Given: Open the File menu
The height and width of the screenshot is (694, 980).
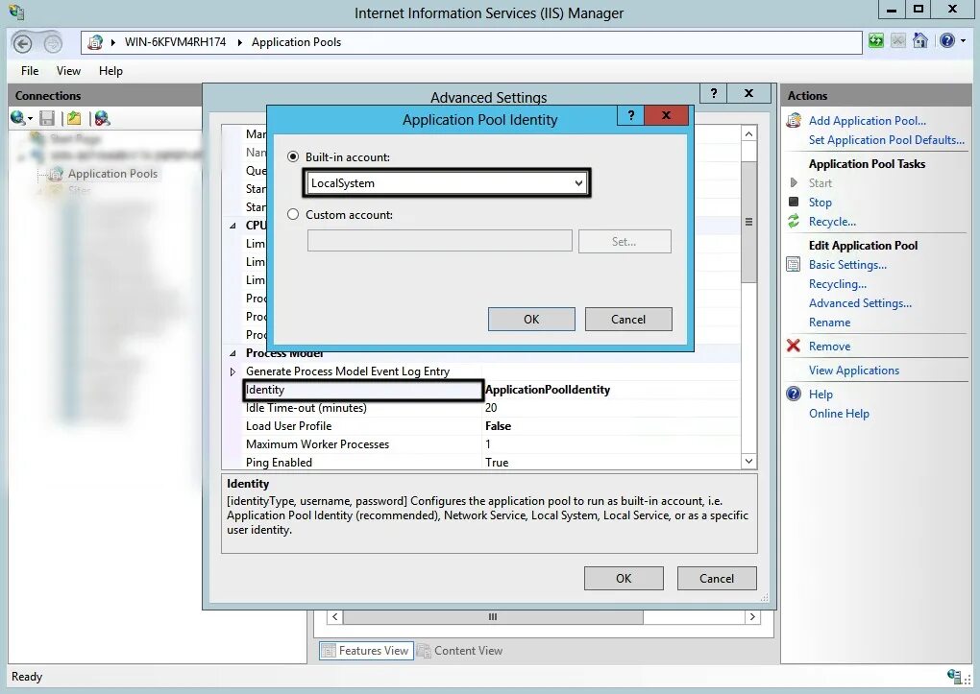Looking at the screenshot, I should 30,71.
